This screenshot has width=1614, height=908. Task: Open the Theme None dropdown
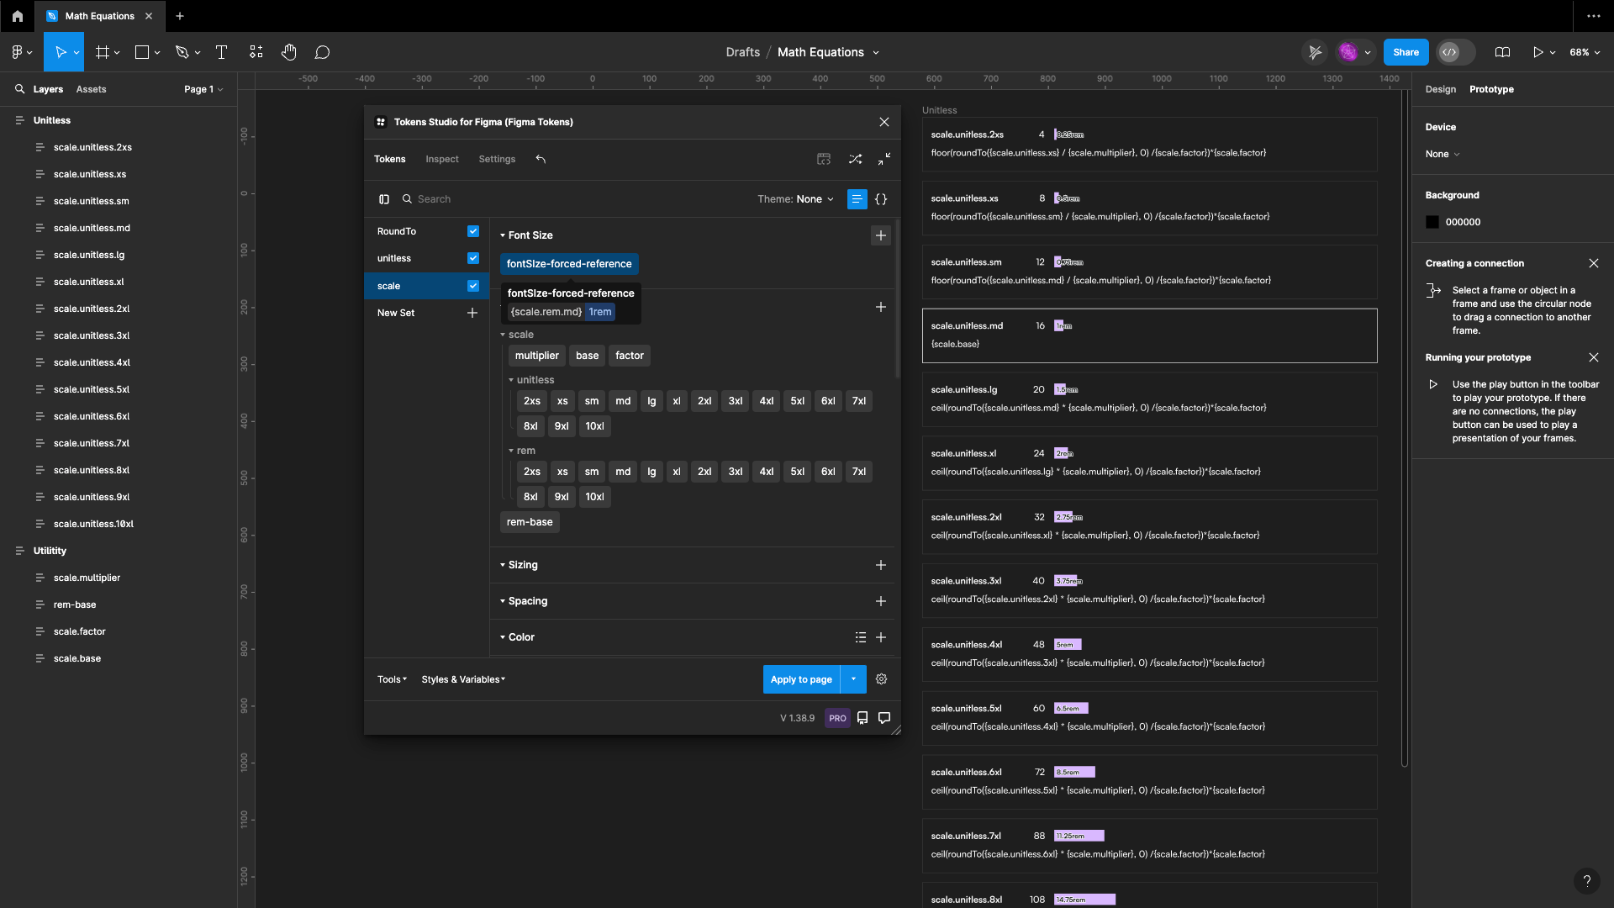pyautogui.click(x=795, y=199)
